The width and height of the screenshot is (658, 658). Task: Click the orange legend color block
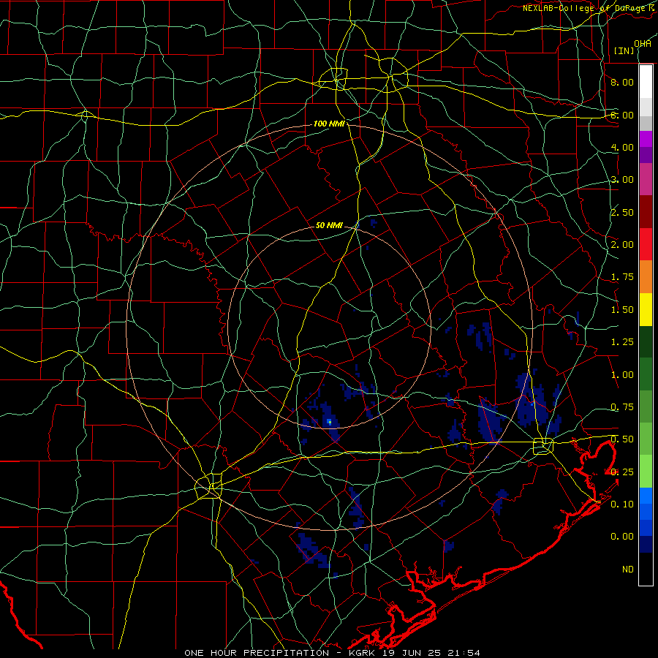tap(646, 276)
